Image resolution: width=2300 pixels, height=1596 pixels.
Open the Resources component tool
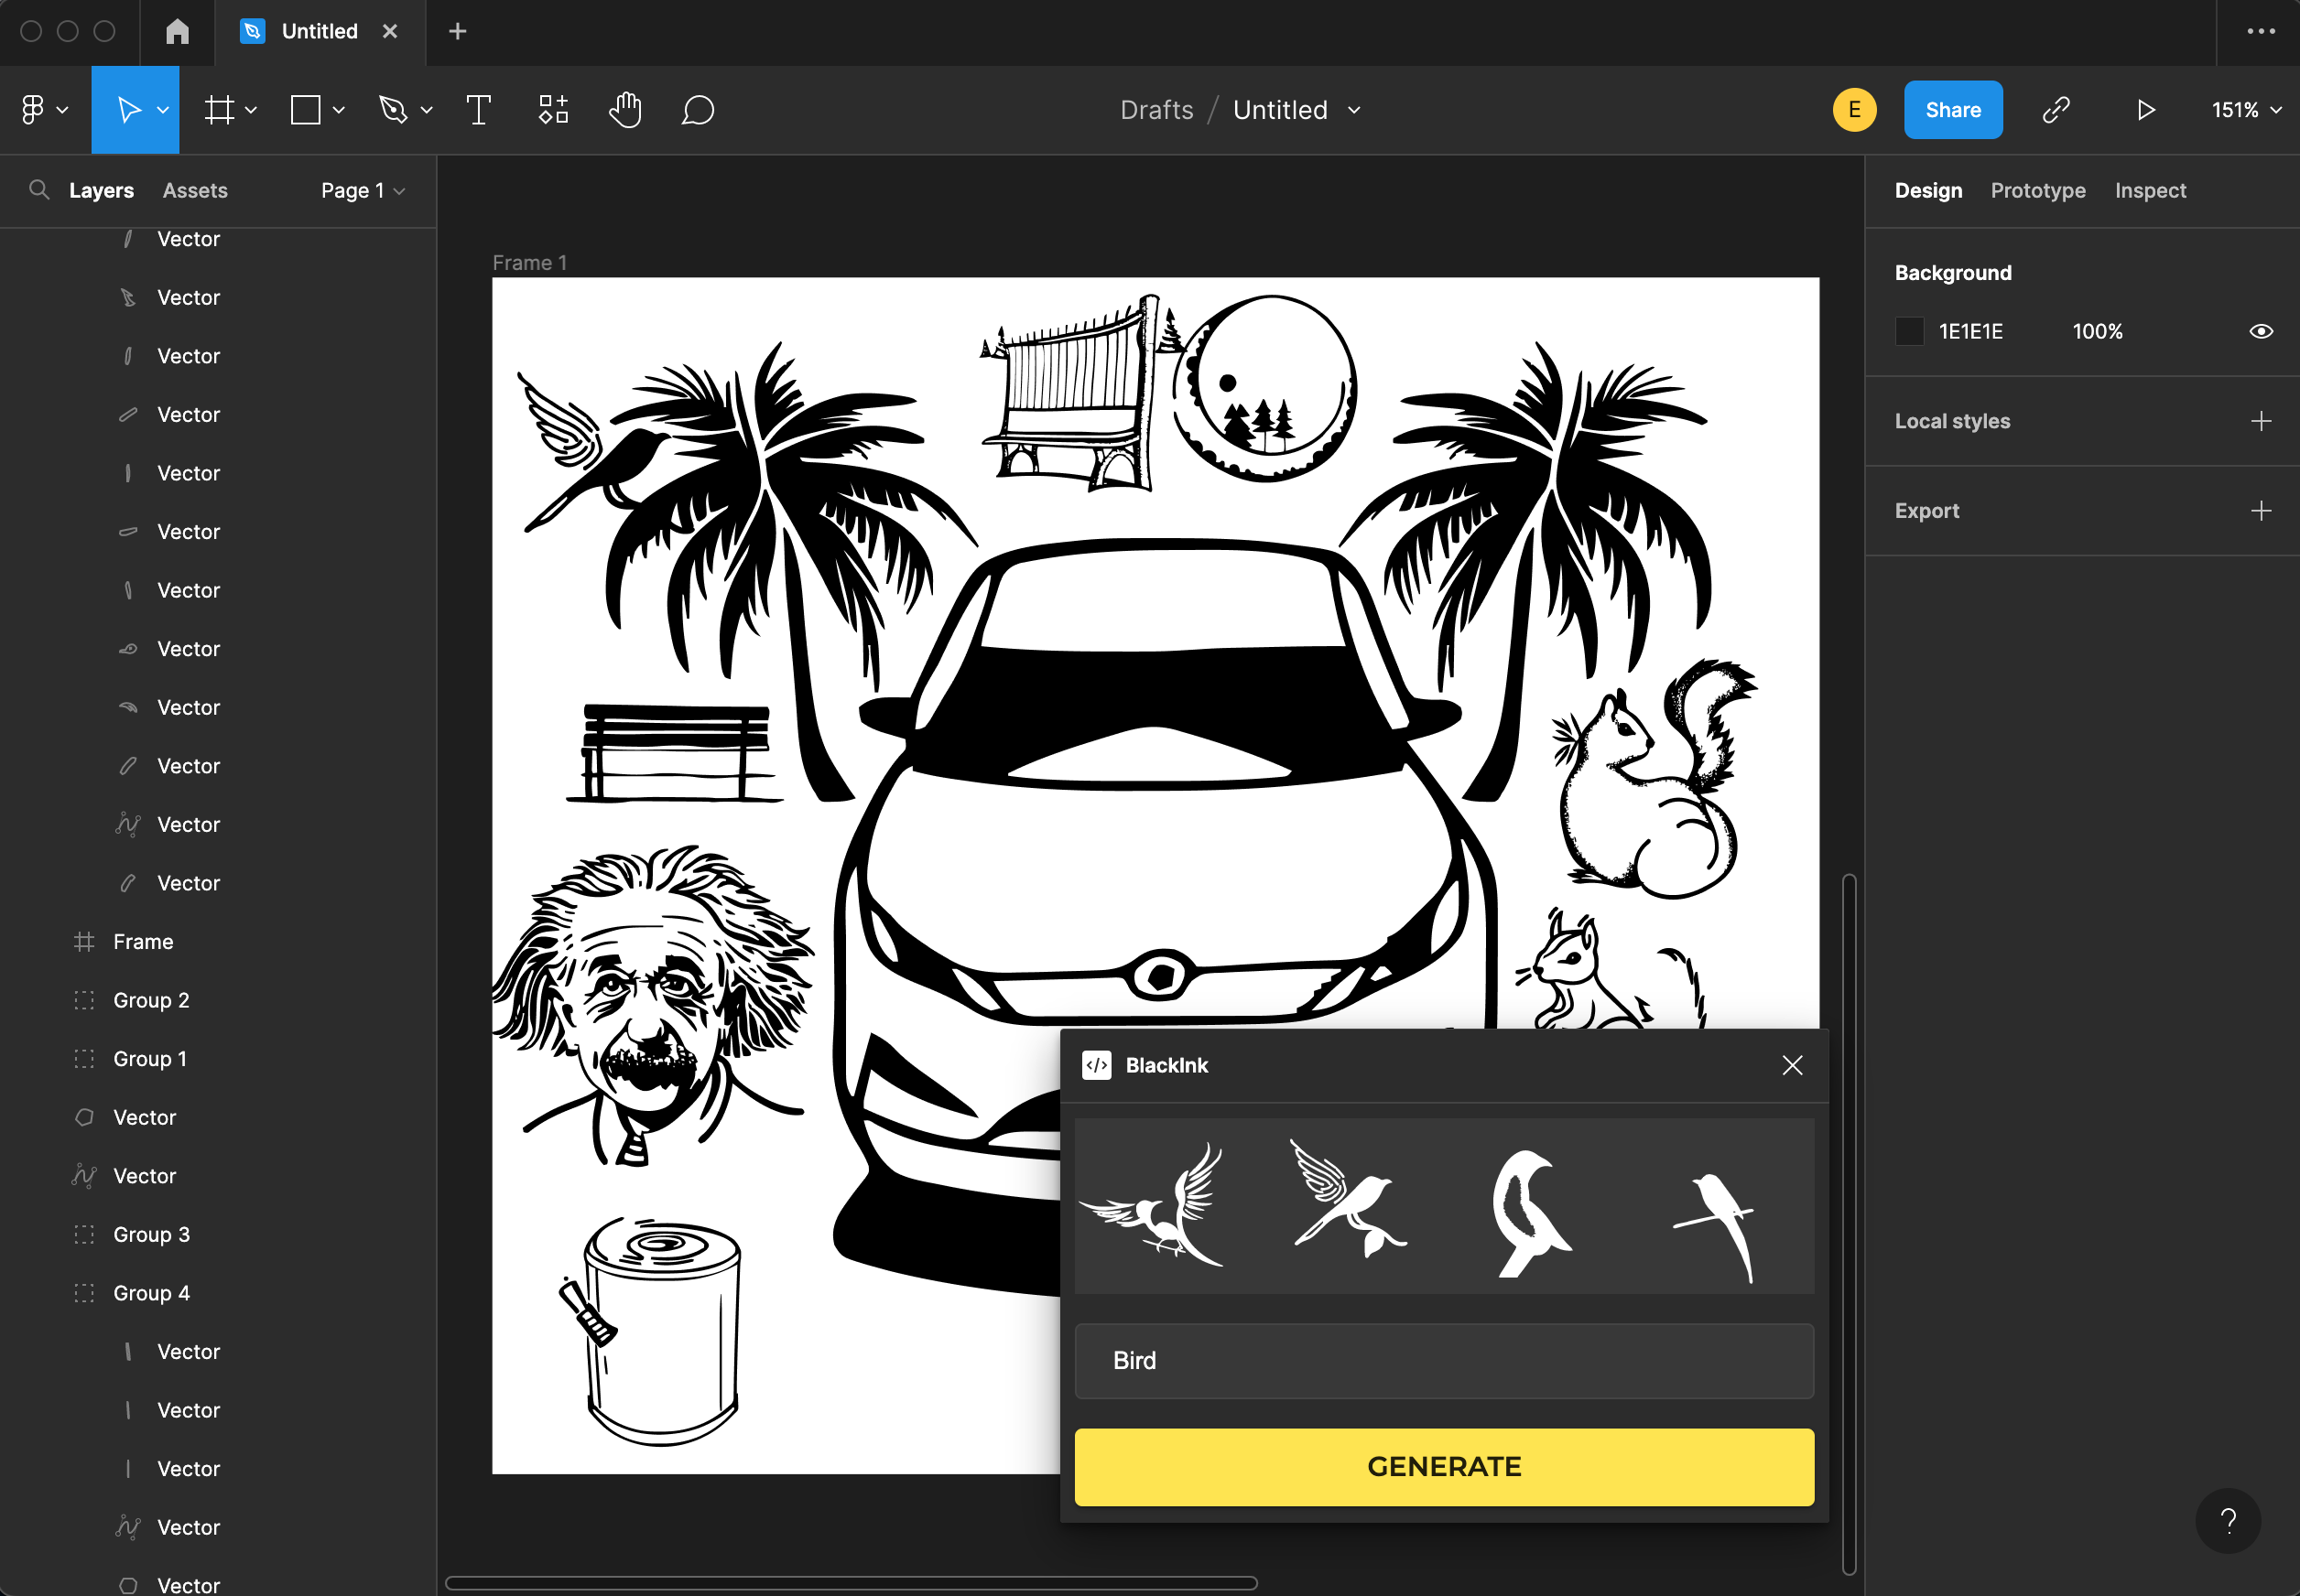553,110
